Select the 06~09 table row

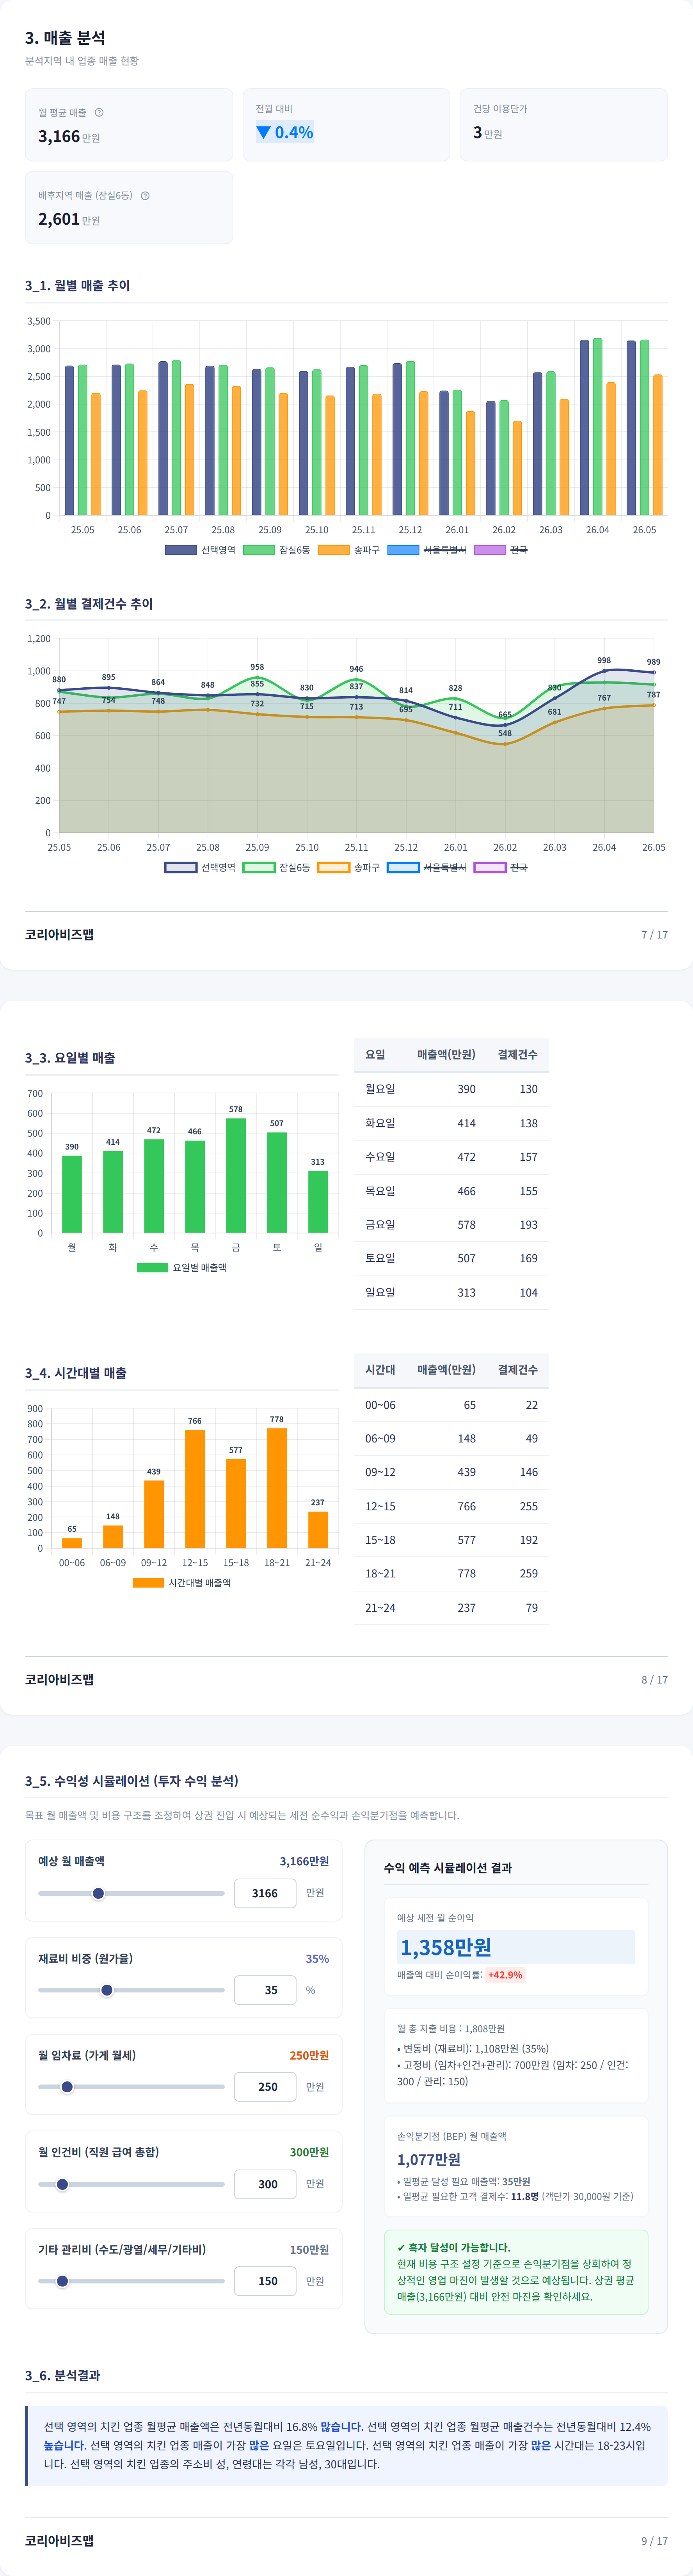[451, 1438]
